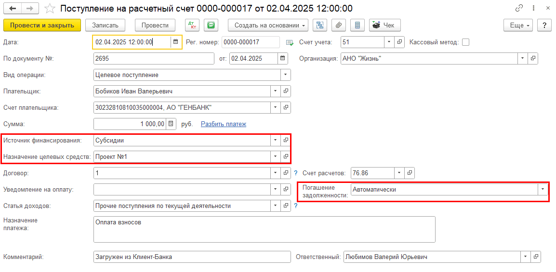Open calculator for Сумма field
This screenshot has width=556, height=272.
click(171, 124)
